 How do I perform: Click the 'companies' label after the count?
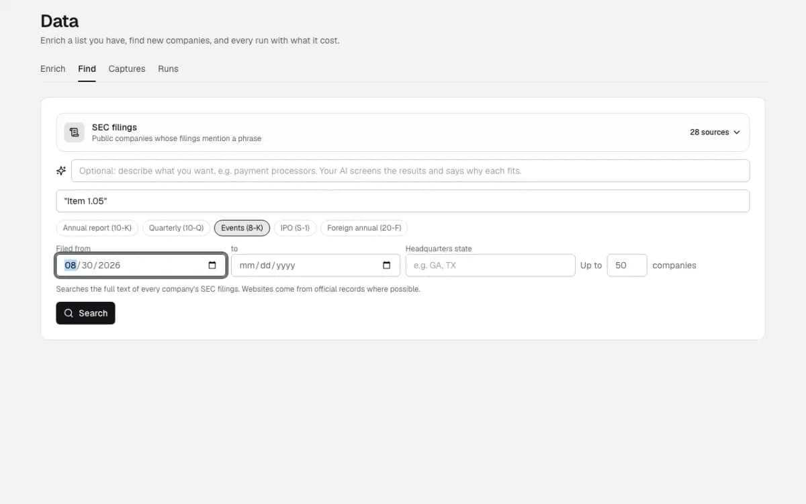click(674, 265)
